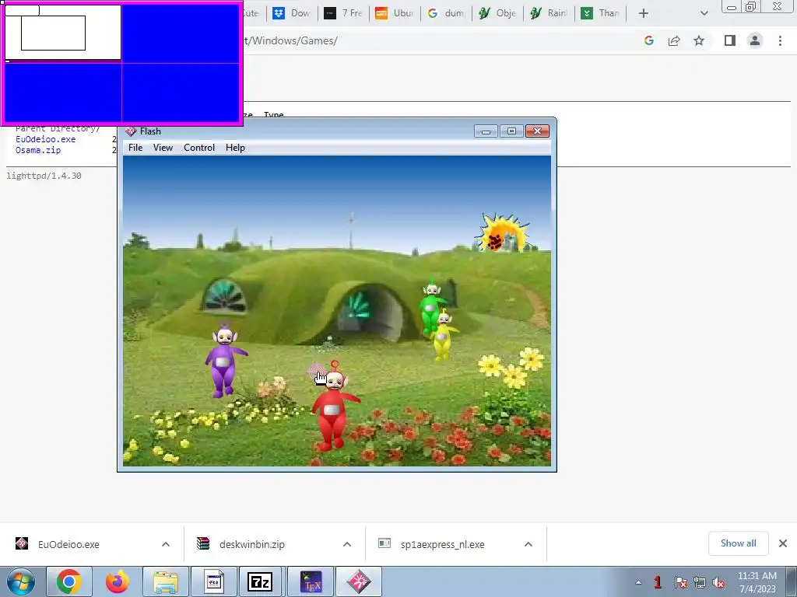The width and height of the screenshot is (797, 597).
Task: Open the Flash app taskbar icon
Action: (359, 581)
